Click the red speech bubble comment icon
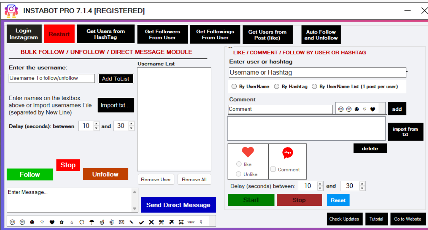Screen dimensions: 428x230 [288, 153]
